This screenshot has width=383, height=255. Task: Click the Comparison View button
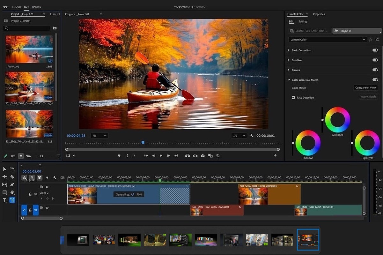pyautogui.click(x=365, y=88)
